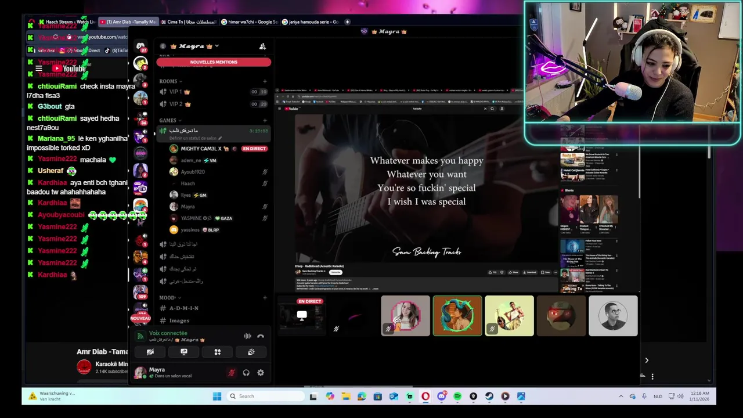This screenshot has height=418, width=743.
Task: Add a channel to GAMES category
Action: 265,121
